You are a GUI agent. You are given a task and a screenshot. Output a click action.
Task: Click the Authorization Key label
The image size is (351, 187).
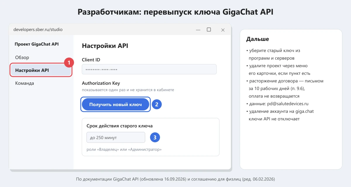[x=101, y=83]
